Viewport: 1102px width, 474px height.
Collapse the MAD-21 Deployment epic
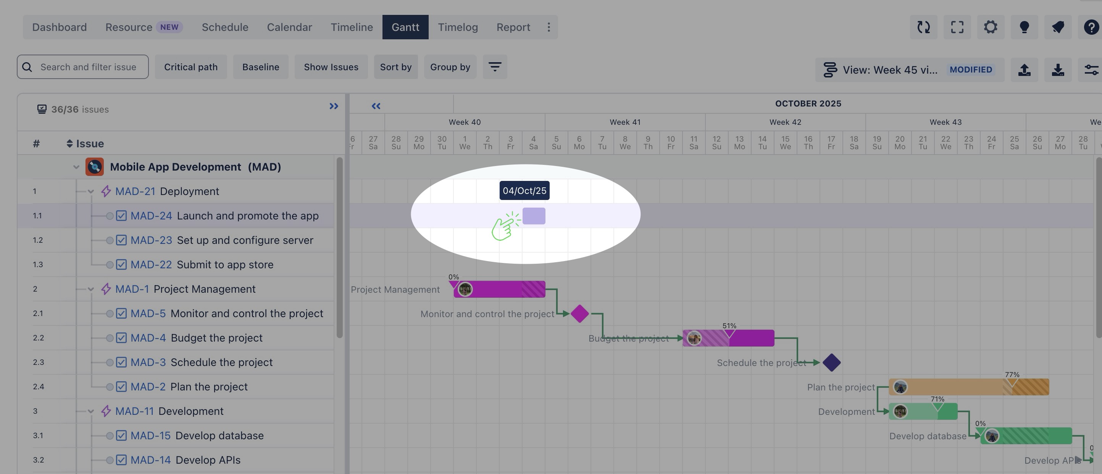[x=91, y=192]
